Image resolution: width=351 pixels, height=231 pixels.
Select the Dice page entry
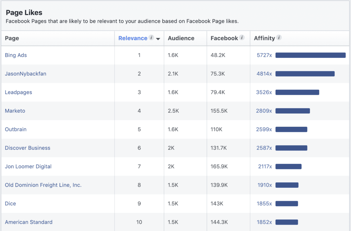click(x=10, y=204)
